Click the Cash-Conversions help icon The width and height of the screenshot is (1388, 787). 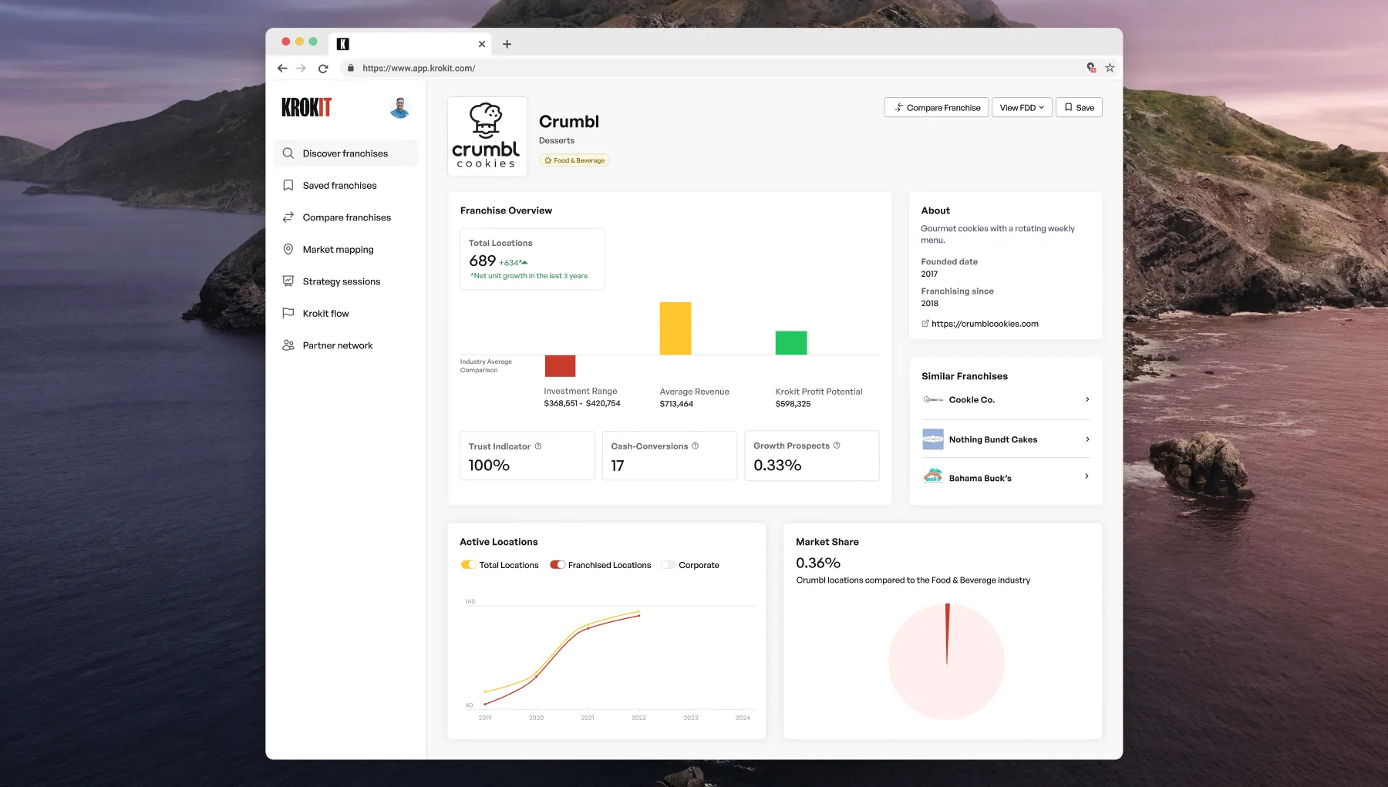pyautogui.click(x=695, y=446)
